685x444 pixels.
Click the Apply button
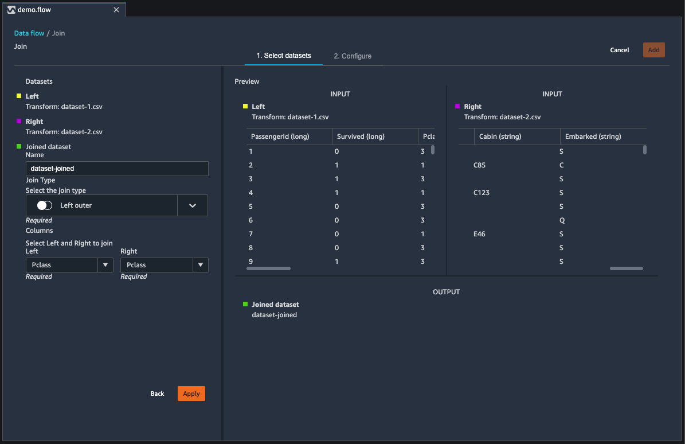pos(191,394)
